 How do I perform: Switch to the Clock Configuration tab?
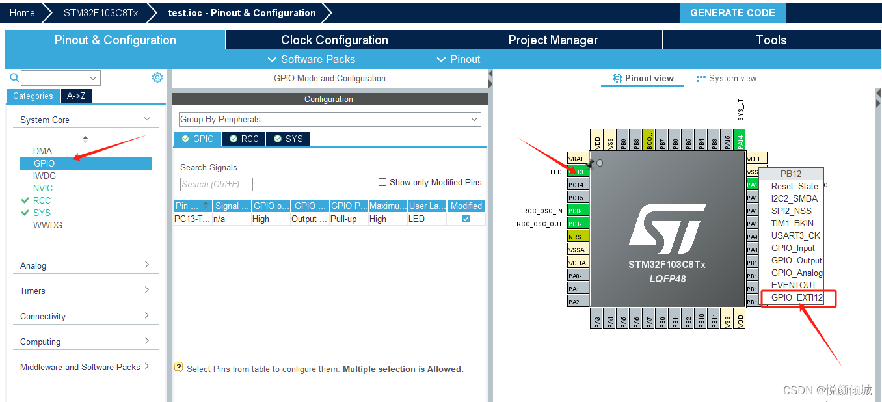334,40
